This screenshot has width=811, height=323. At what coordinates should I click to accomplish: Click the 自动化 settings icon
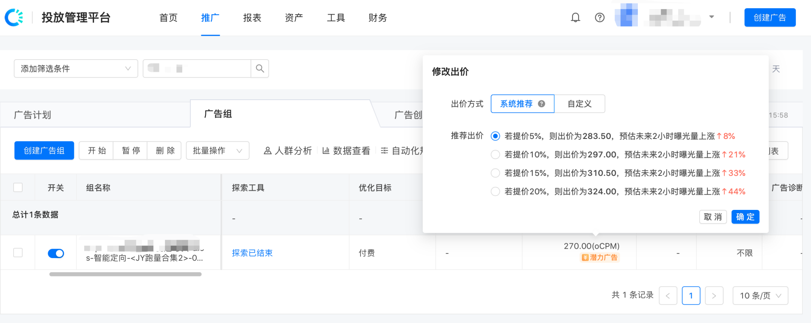point(384,151)
